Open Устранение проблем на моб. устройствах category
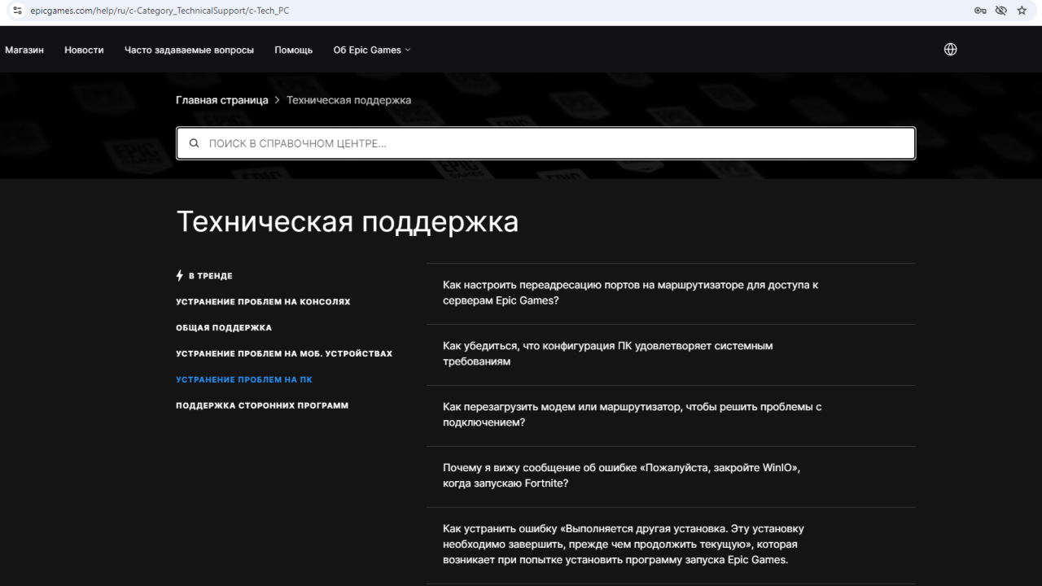 pyautogui.click(x=284, y=354)
